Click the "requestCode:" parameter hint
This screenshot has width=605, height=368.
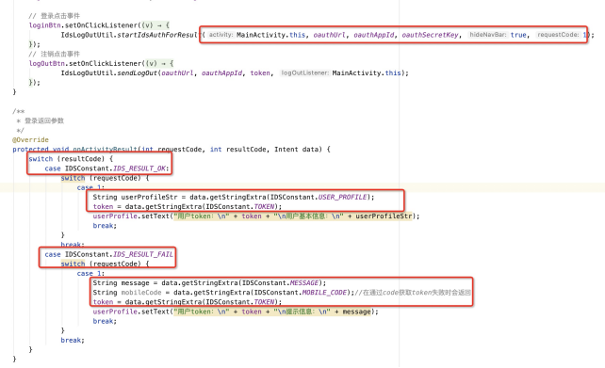pyautogui.click(x=558, y=35)
